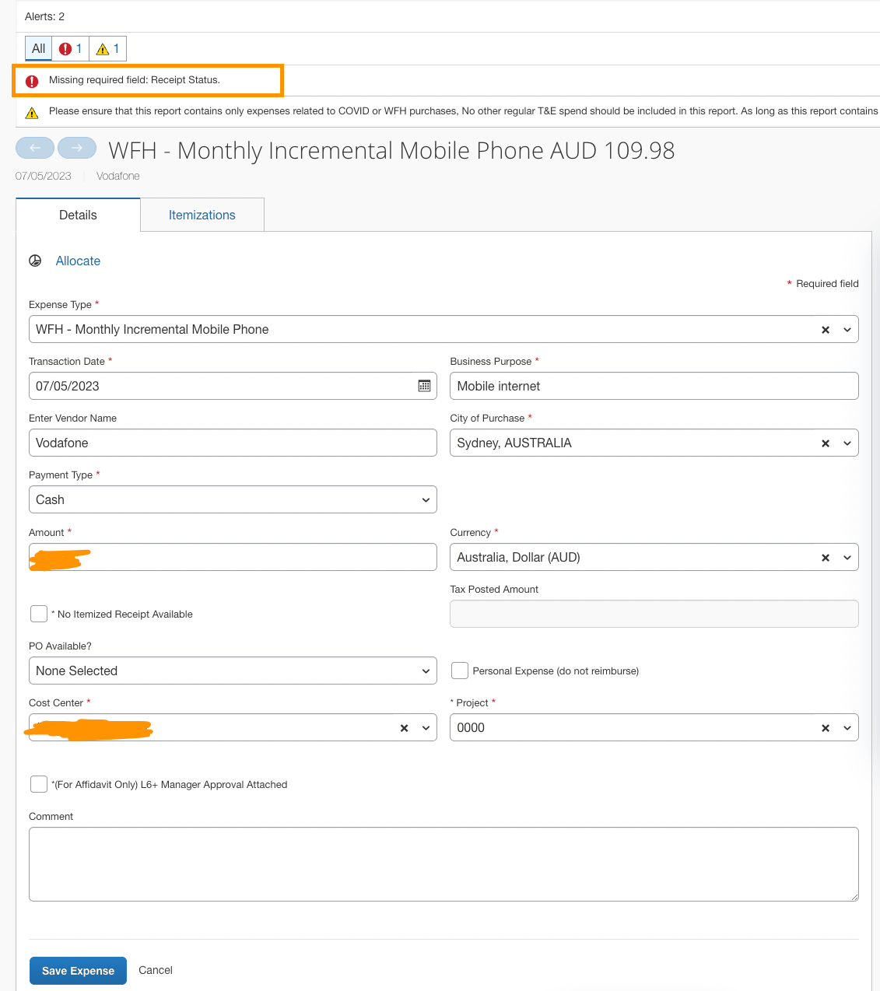Enable L6+ Manager Approval Attached checkbox
Screen dimensions: 880x991
tap(39, 784)
